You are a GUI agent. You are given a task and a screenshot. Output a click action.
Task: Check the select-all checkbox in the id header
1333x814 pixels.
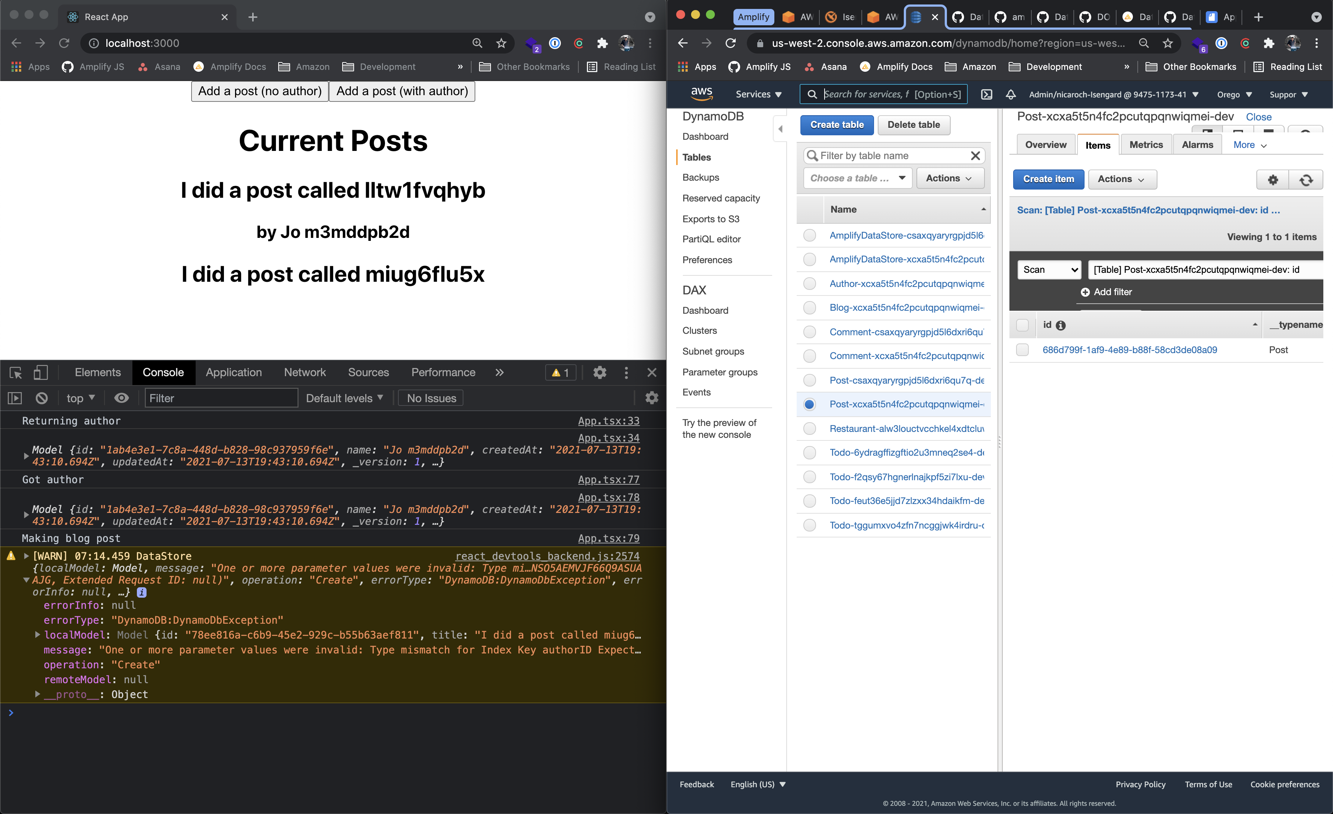[1022, 325]
